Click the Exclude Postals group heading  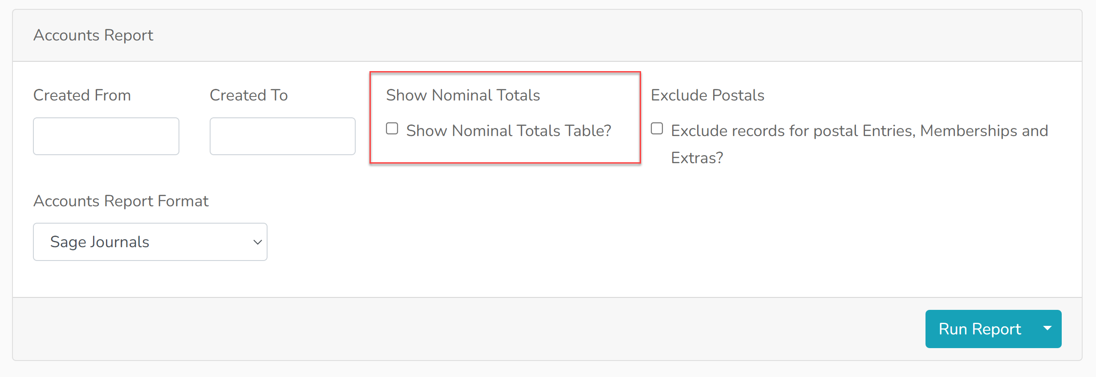click(x=707, y=95)
